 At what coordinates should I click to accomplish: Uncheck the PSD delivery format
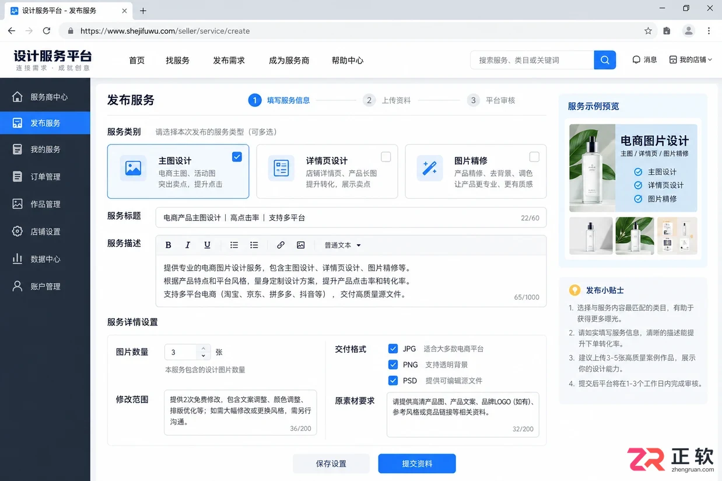pyautogui.click(x=393, y=380)
